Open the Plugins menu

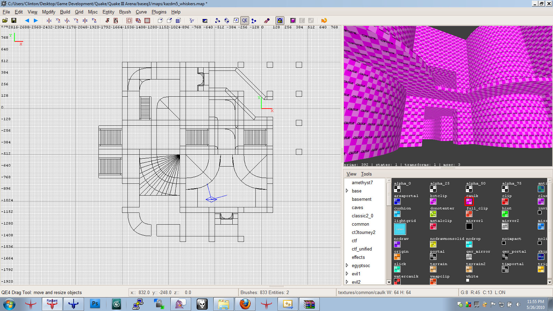tap(159, 12)
